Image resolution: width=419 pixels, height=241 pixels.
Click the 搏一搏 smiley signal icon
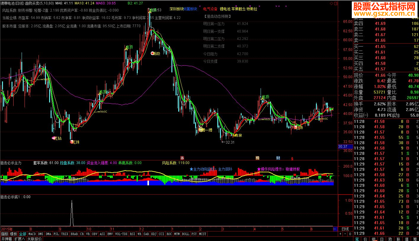pyautogui.click(x=201, y=130)
